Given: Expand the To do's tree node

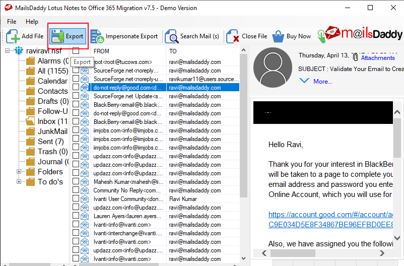Looking at the screenshot, I should 19,182.
